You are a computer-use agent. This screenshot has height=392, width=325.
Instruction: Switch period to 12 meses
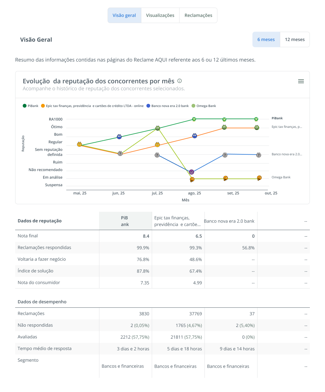(x=295, y=39)
